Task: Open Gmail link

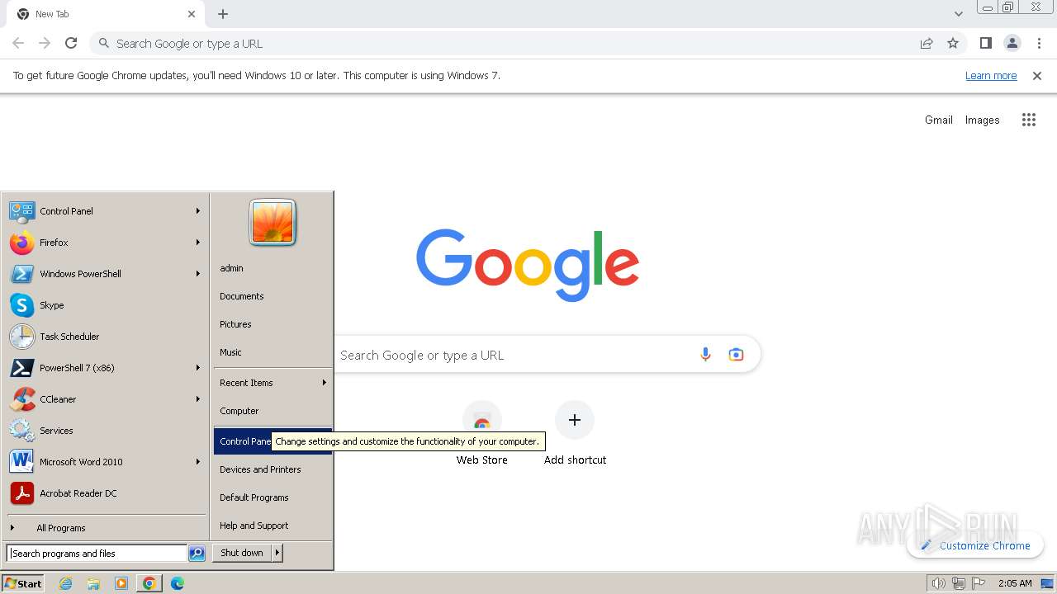Action: (x=939, y=120)
